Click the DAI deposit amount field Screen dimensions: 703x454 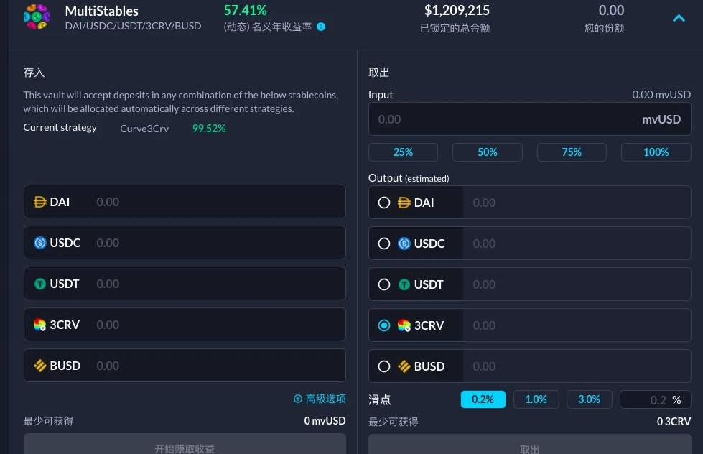215,202
